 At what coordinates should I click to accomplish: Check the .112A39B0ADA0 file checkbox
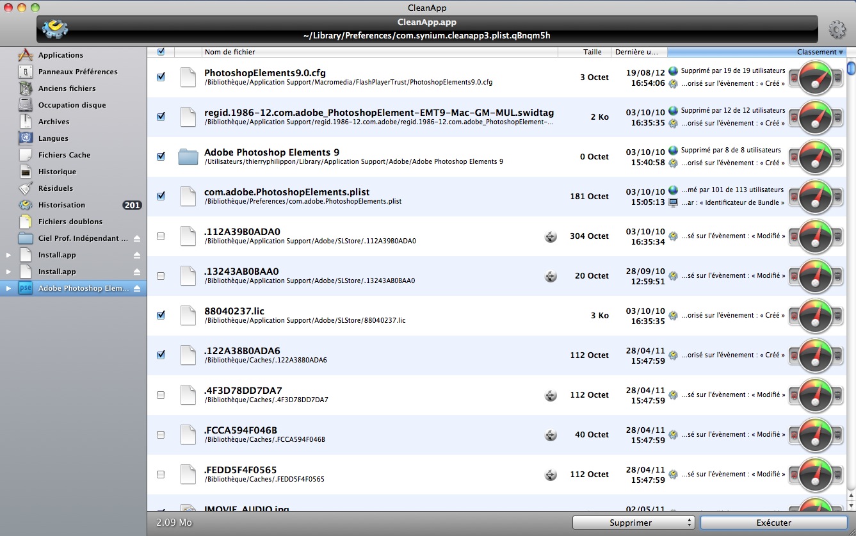point(161,236)
